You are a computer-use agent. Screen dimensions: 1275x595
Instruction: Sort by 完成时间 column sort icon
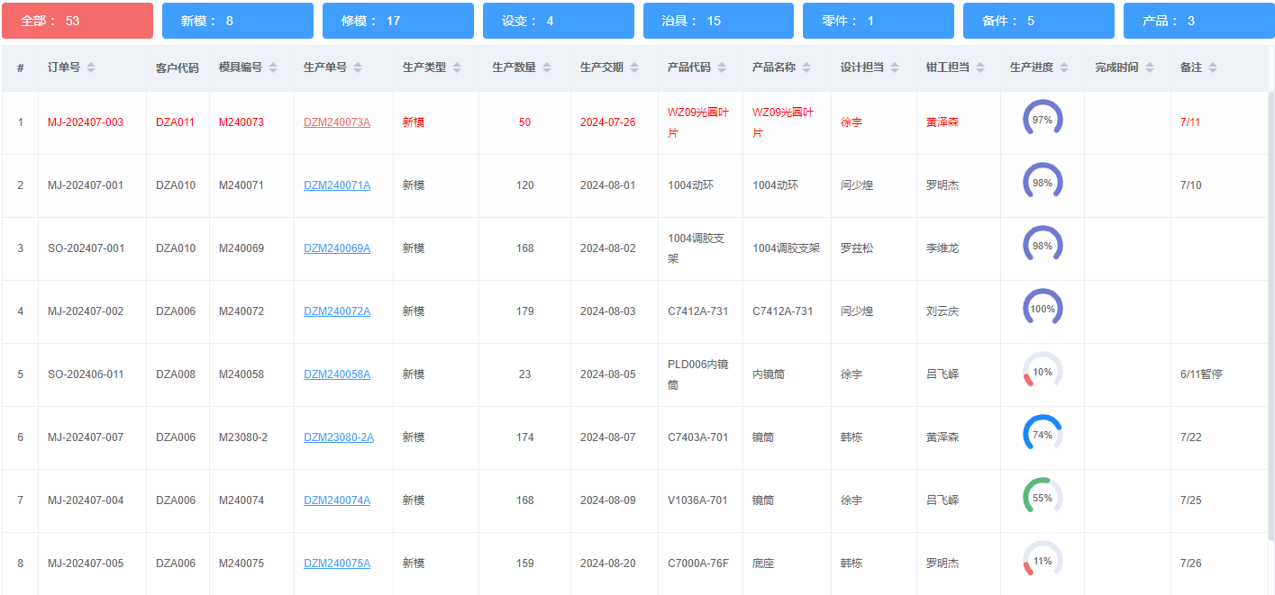pyautogui.click(x=1149, y=68)
